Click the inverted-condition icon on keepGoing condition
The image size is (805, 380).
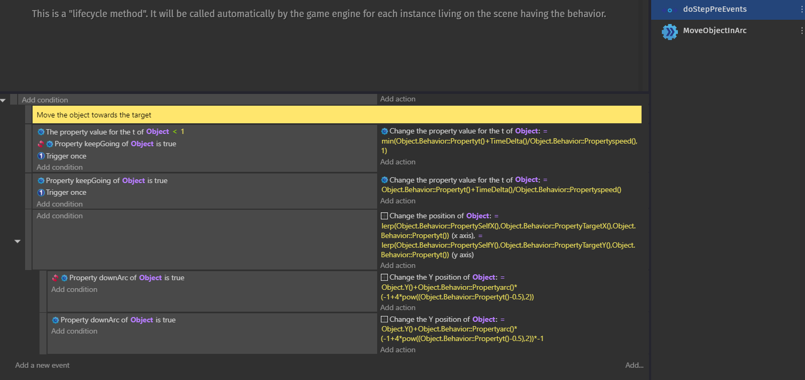(x=40, y=144)
